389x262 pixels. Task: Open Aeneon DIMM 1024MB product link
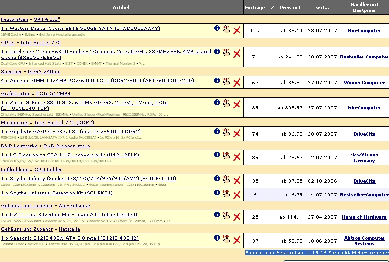pos(98,80)
